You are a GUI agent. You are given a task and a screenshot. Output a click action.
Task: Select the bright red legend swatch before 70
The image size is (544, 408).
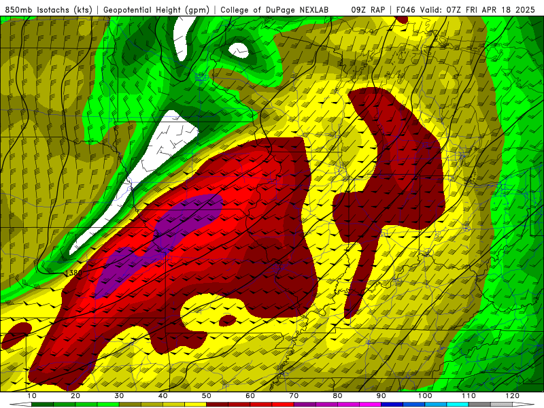[x=283, y=404]
